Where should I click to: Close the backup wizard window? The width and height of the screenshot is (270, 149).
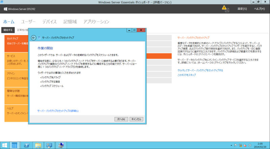pyautogui.click(x=141, y=30)
